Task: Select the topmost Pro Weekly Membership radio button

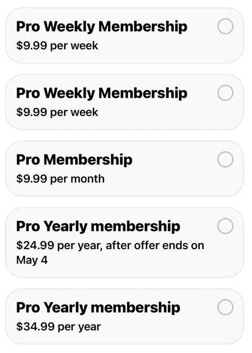Action: [x=226, y=26]
